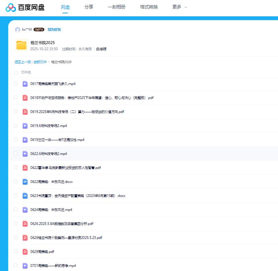Image resolution: width=278 pixels, height=271 pixels.
Task: Check the checkbox for 0619.6月科技专场2.mp4
Action: pos(16,126)
